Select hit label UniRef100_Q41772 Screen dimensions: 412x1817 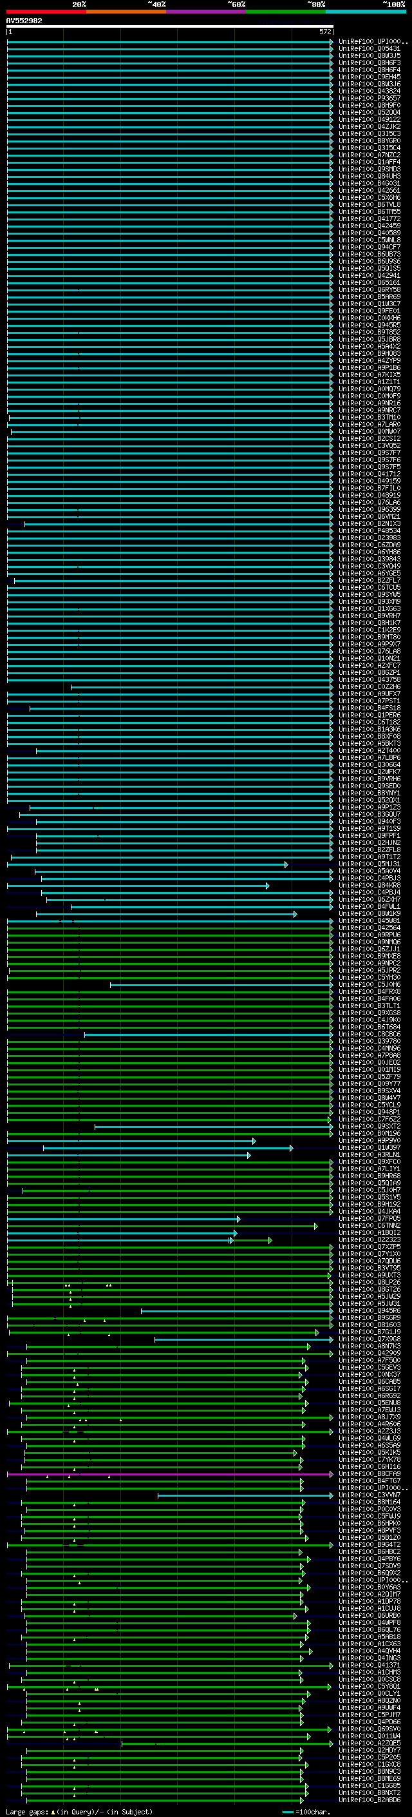tap(370, 219)
